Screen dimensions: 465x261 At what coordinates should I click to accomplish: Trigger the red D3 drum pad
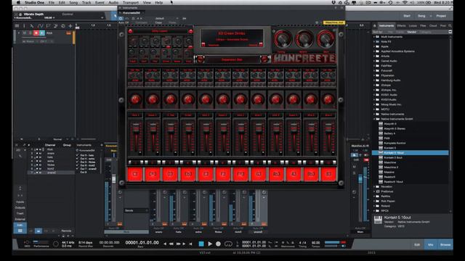coord(170,174)
